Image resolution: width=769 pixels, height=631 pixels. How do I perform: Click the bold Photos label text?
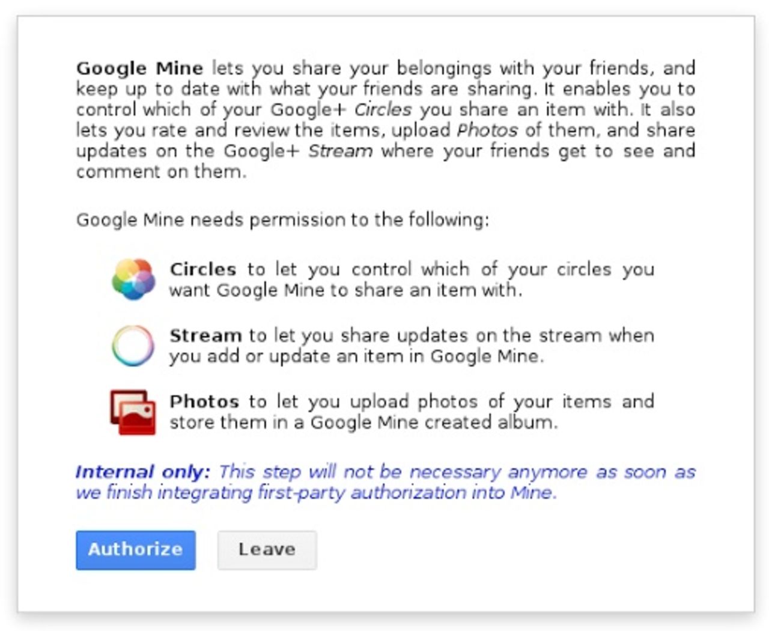pyautogui.click(x=204, y=401)
